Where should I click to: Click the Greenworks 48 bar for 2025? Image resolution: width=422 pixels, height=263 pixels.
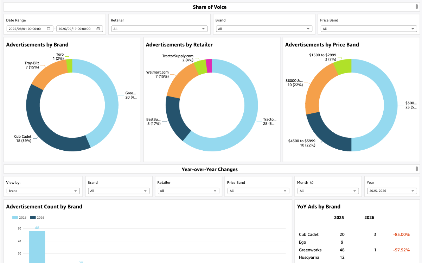tap(37, 247)
